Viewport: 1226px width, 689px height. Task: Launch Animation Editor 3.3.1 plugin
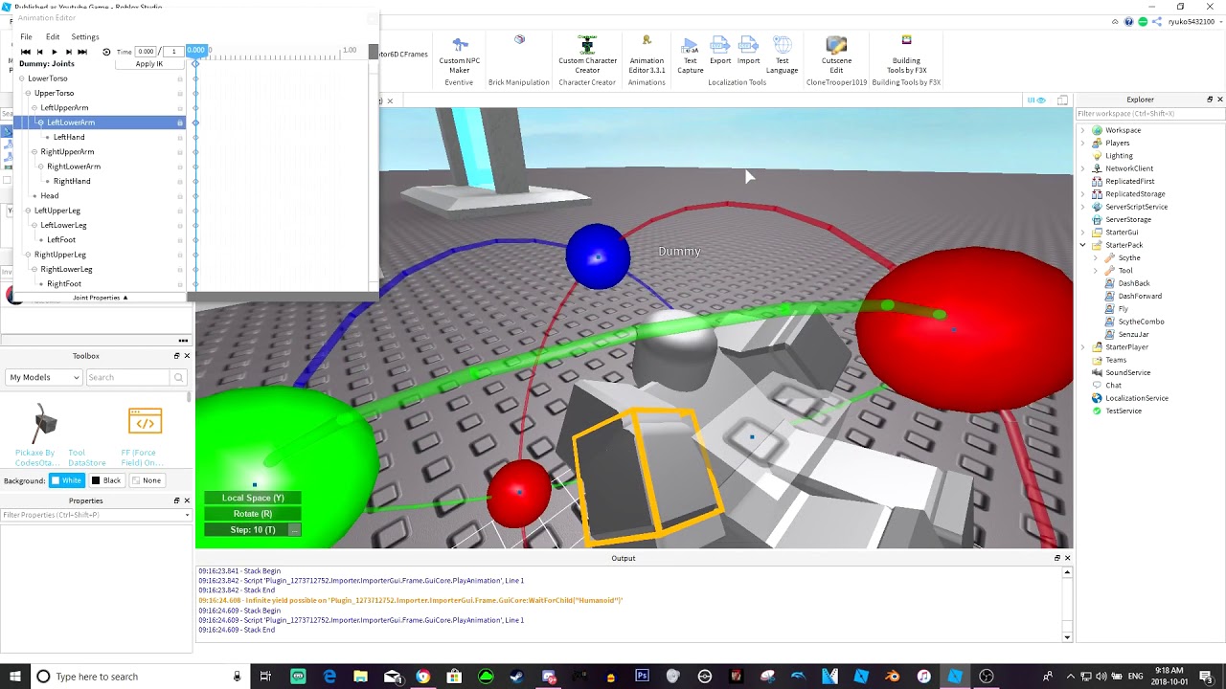[x=647, y=55]
